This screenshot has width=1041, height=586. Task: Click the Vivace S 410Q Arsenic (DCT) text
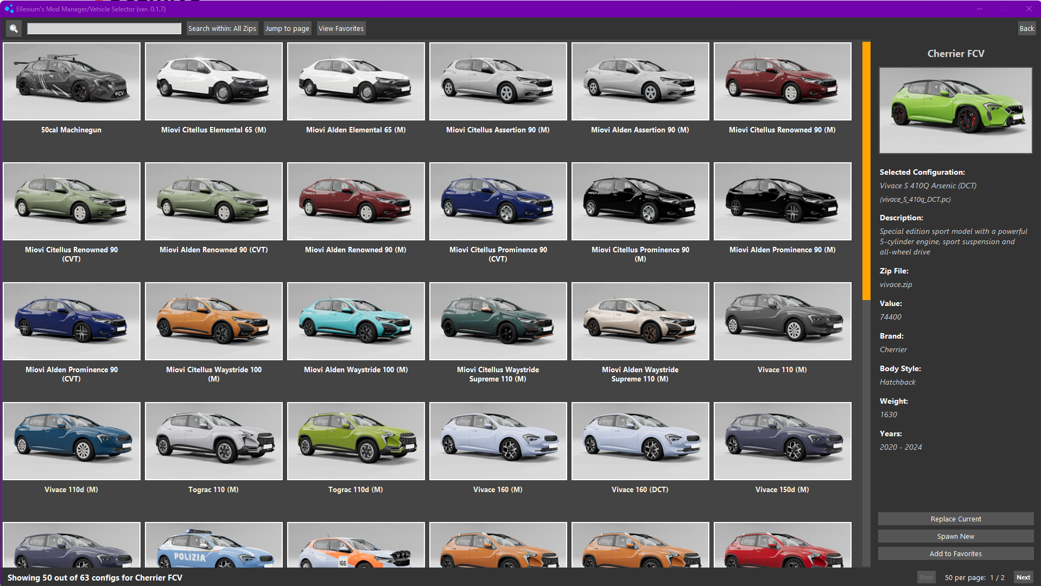click(x=928, y=186)
